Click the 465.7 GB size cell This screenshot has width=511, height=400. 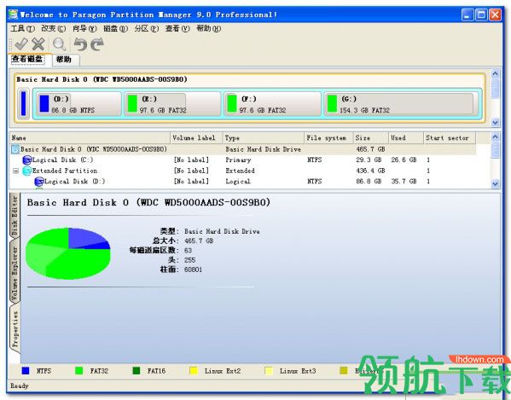370,149
